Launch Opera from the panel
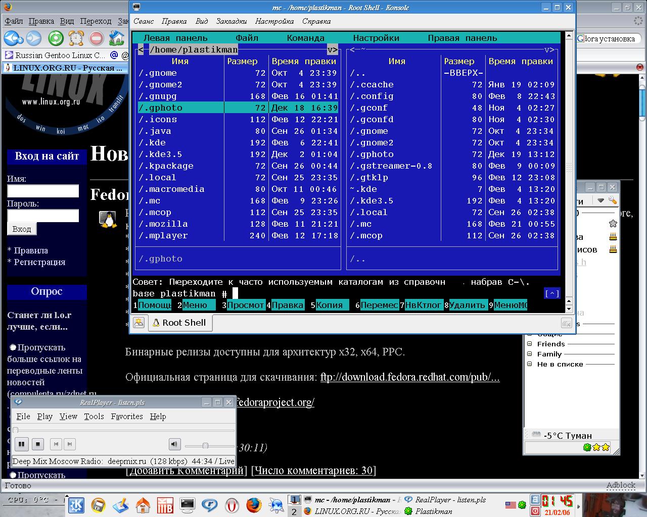Image resolution: width=647 pixels, height=517 pixels. tap(232, 505)
